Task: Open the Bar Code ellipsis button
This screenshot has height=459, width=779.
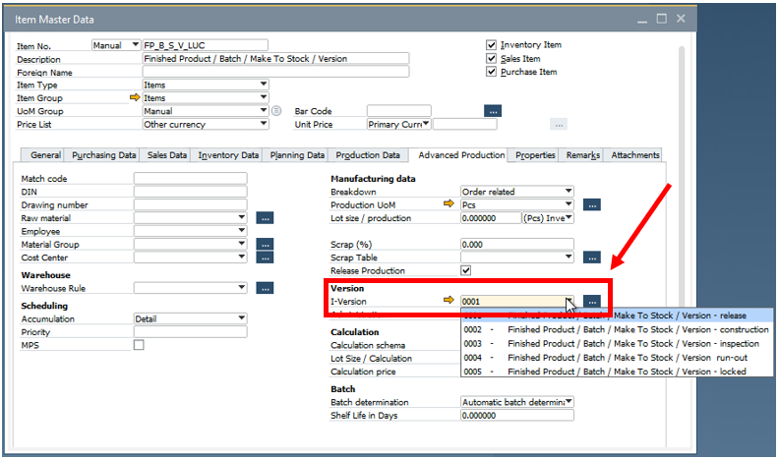Action: tap(493, 111)
